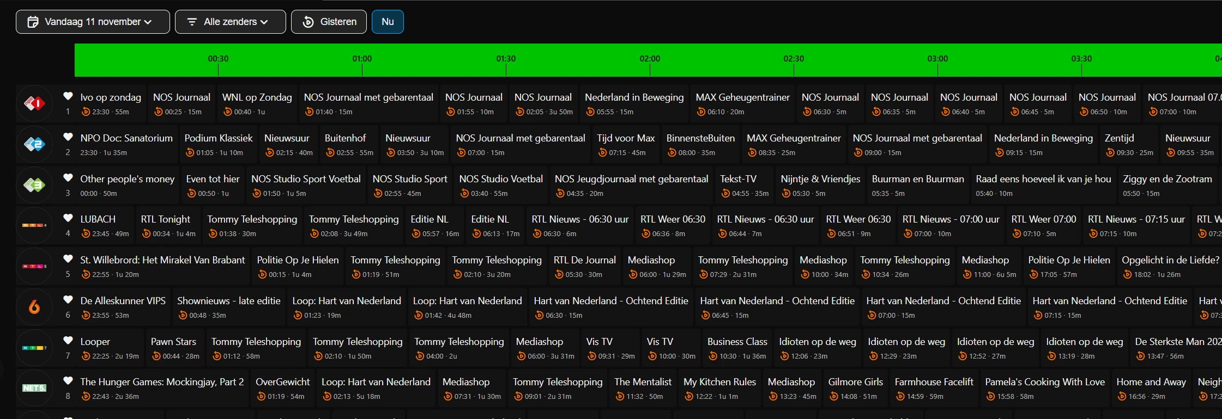Click the 00:30 timeline marker
1222x419 pixels.
pos(218,59)
